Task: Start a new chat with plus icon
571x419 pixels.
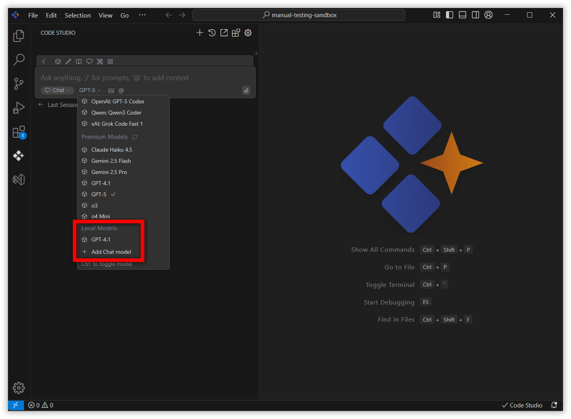Action: coord(200,33)
